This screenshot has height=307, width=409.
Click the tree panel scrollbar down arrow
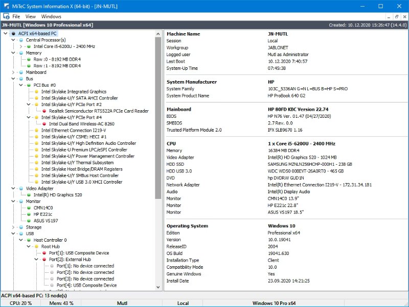click(158, 288)
